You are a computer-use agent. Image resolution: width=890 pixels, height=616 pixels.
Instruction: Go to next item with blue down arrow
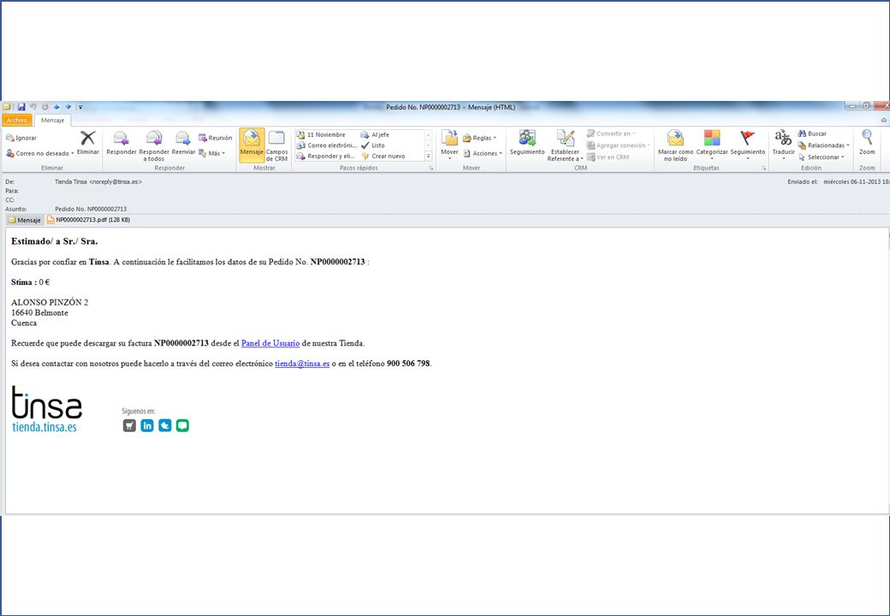[x=68, y=107]
